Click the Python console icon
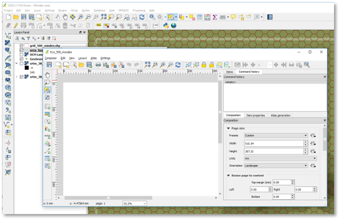 pos(166,25)
